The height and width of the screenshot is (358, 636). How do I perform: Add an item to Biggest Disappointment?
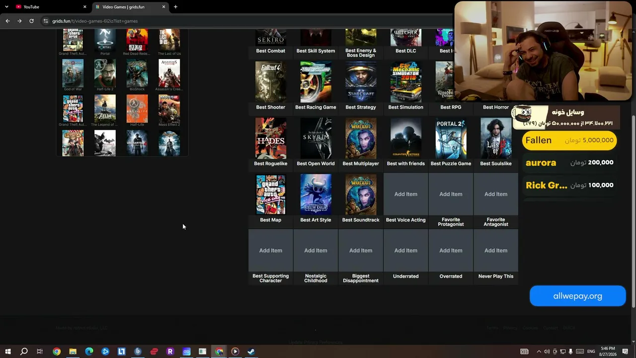click(x=361, y=251)
